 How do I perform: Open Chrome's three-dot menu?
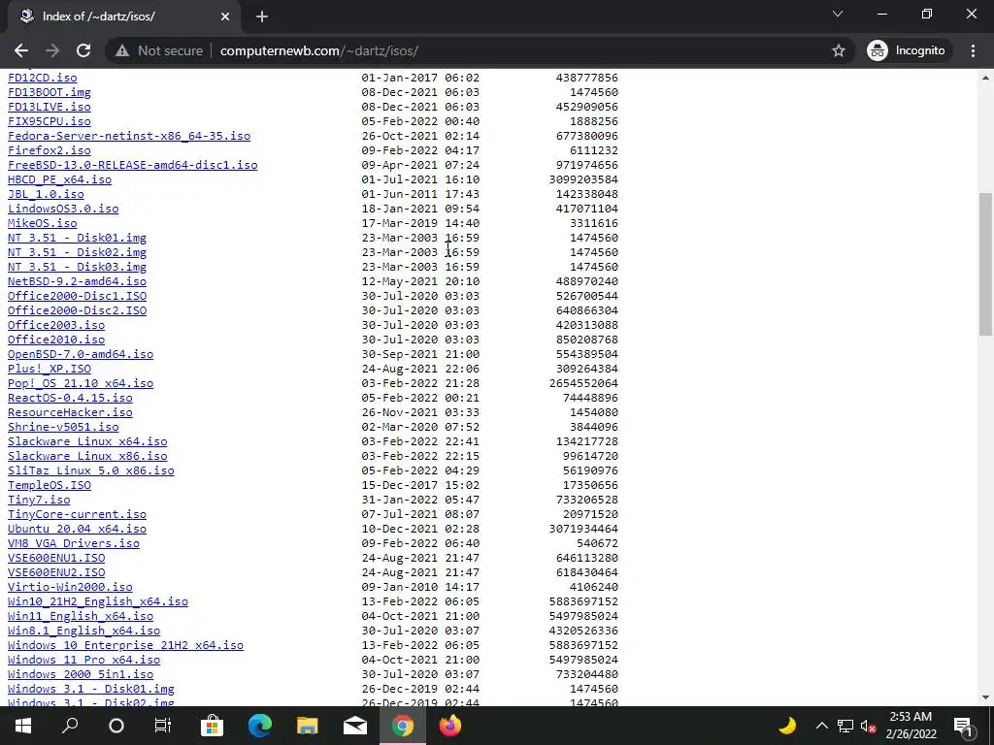[x=973, y=50]
